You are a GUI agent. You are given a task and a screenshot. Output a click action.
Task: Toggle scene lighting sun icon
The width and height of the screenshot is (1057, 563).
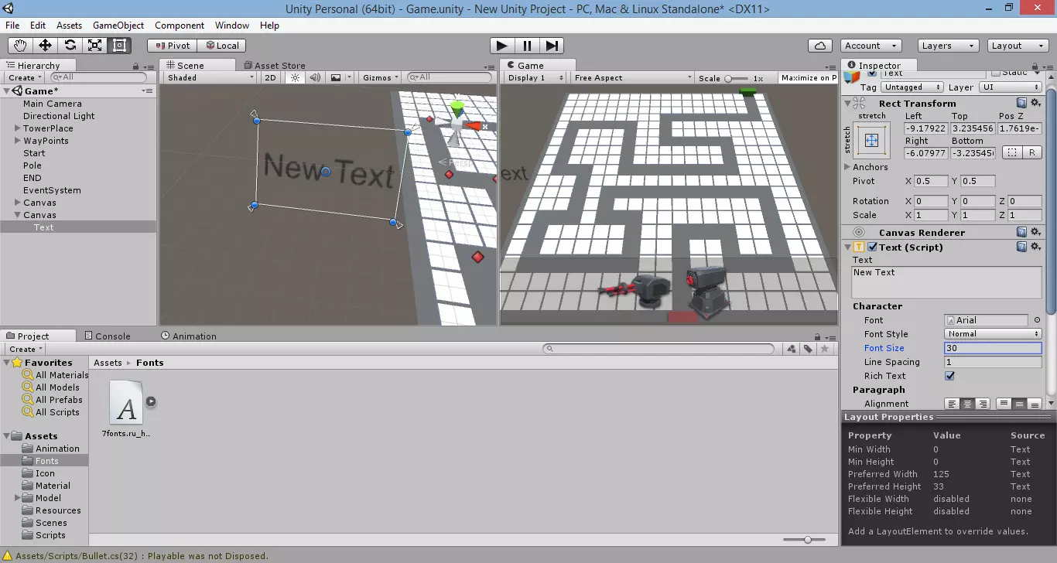pyautogui.click(x=295, y=77)
